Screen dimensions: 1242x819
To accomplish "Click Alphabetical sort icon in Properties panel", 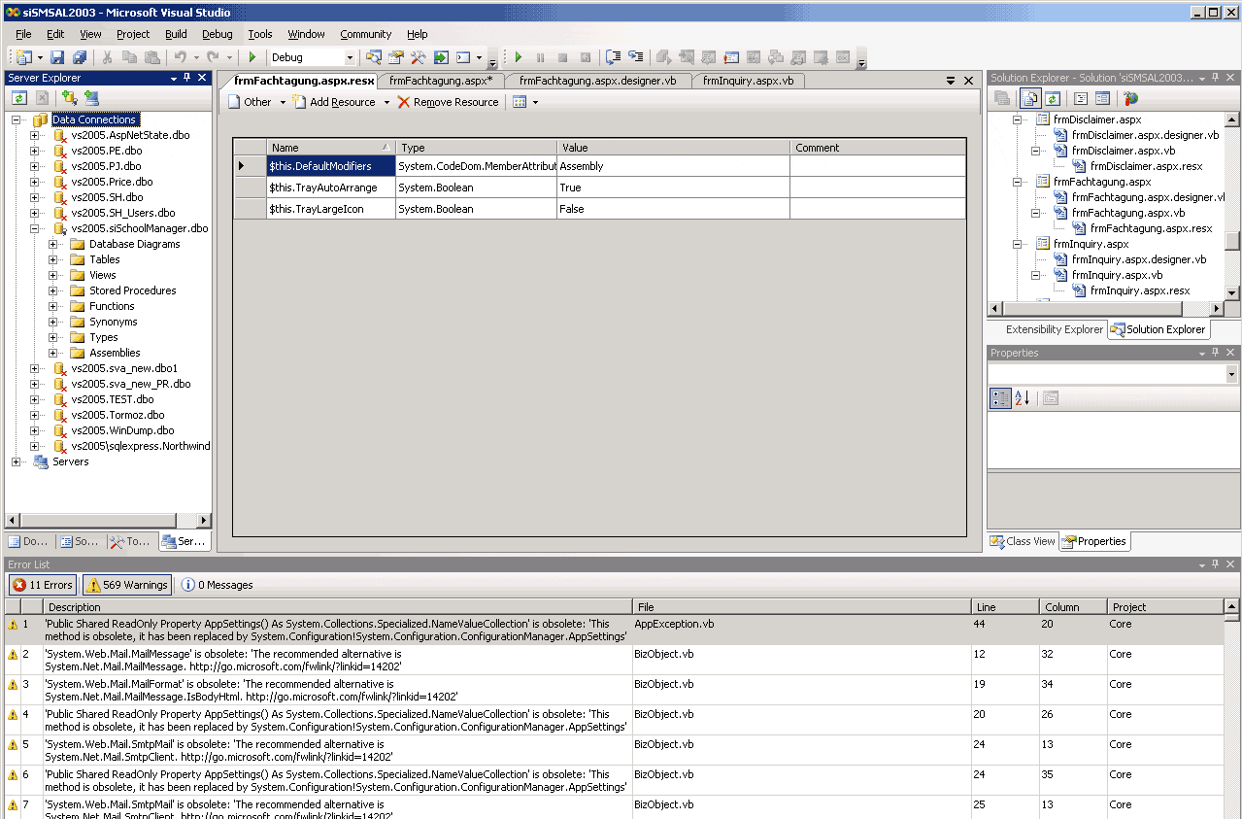I will point(1022,397).
